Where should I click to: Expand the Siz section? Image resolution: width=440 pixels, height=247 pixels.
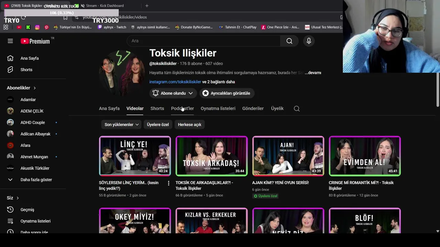coord(13,198)
